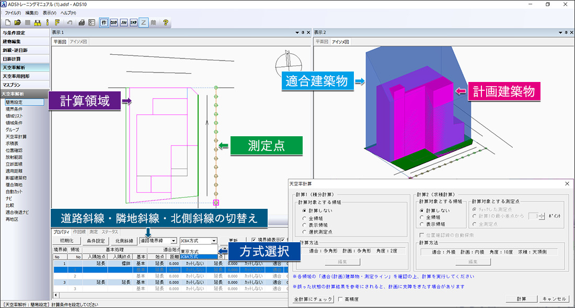Viewport: 575px width, 308px height.
Task: Increment the ポイント spinner value
Action: point(542,214)
